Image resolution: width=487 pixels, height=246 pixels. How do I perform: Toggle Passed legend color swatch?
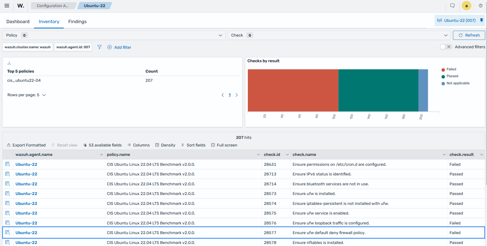(443, 76)
